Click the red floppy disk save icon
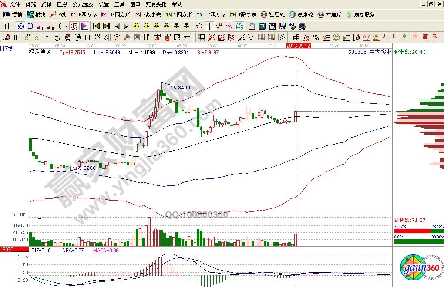 tap(282, 26)
